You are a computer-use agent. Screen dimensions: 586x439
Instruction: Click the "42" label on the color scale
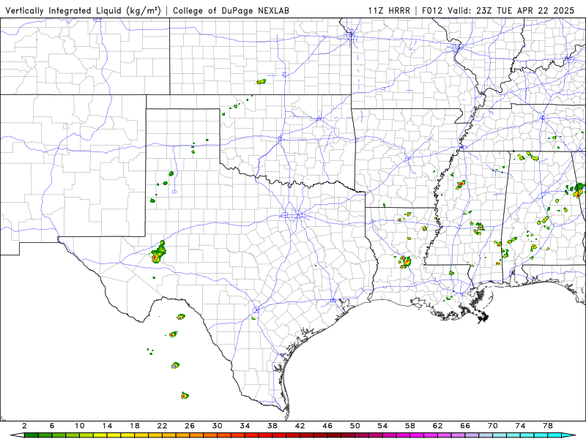click(x=300, y=426)
